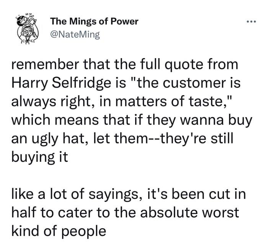The height and width of the screenshot is (246, 268).
Task: Click the @NateMing handle
Action: [x=75, y=35]
